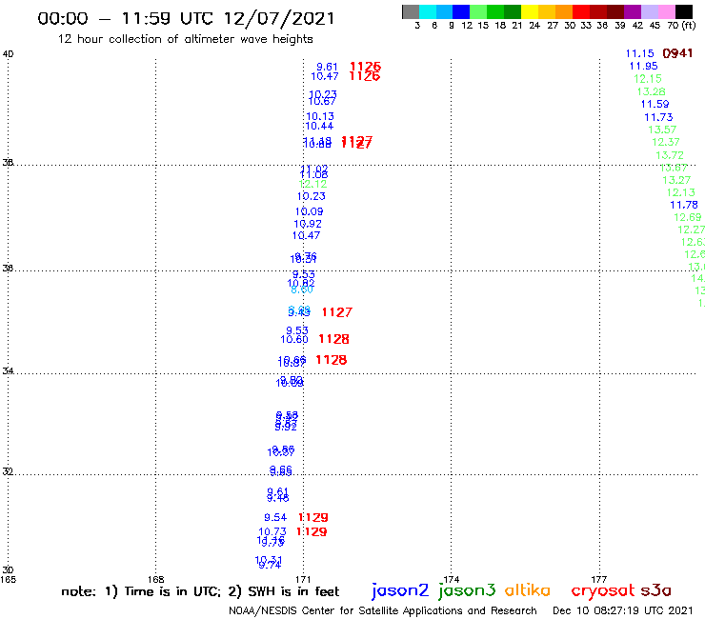Click the longitude axis label '177'
705x619 pixels.
[599, 579]
